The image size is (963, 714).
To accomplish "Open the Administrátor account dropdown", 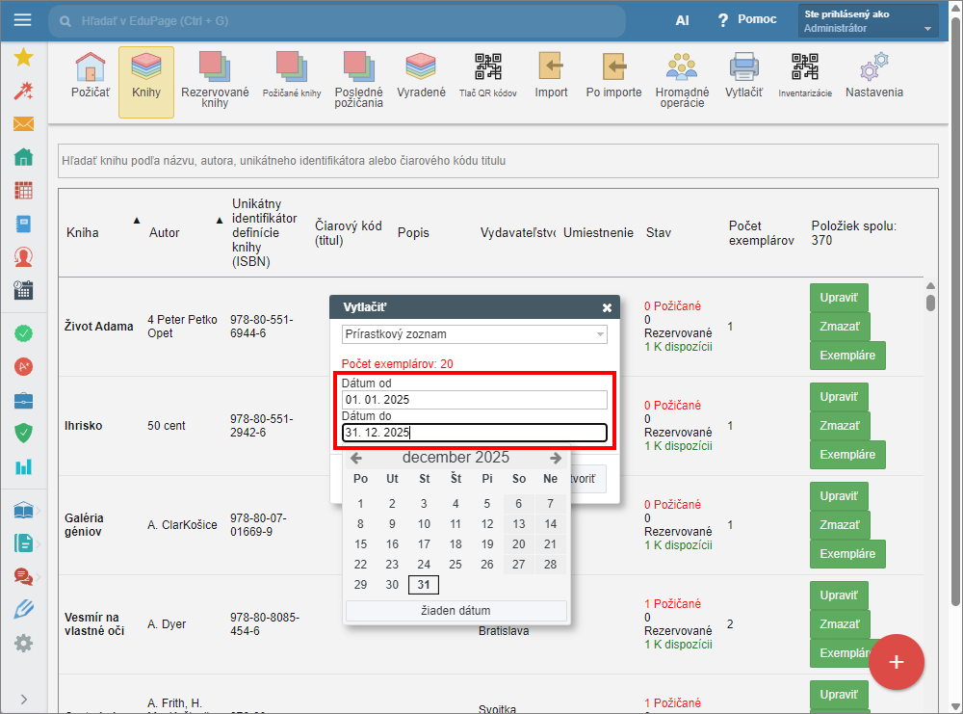I will click(x=868, y=20).
